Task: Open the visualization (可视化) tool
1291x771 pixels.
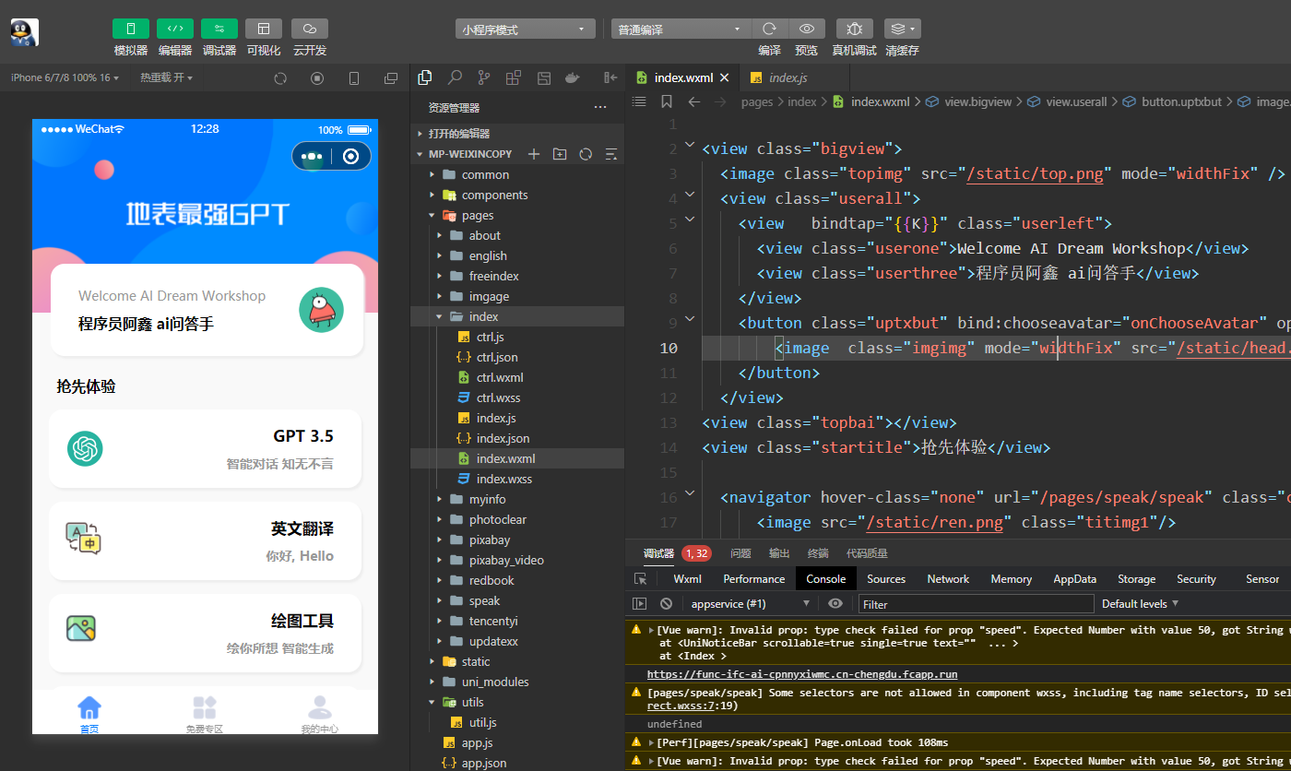Action: 264,29
